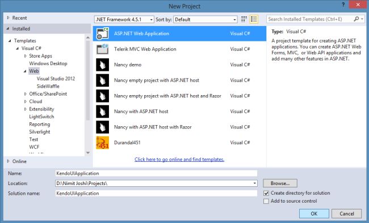Select LightSwitch in template tree

click(41, 117)
